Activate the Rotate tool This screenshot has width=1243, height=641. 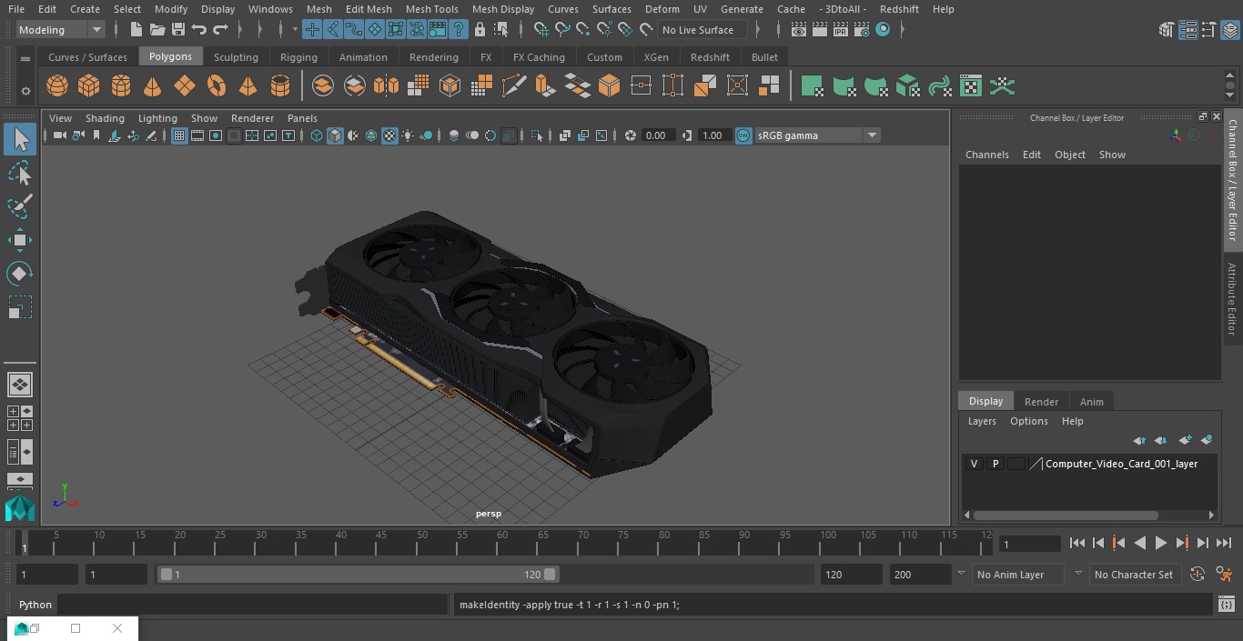tap(20, 274)
